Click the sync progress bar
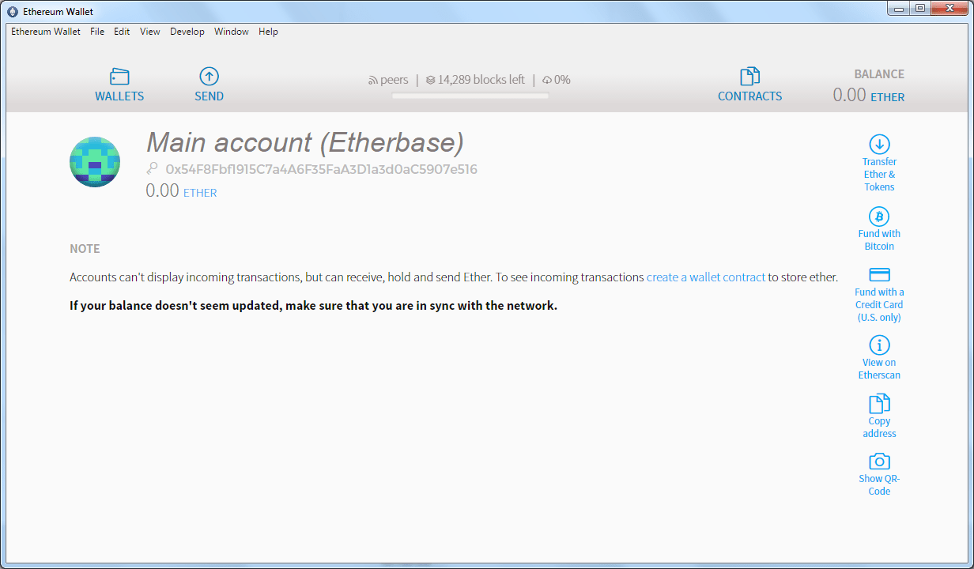This screenshot has height=569, width=974. tap(470, 96)
